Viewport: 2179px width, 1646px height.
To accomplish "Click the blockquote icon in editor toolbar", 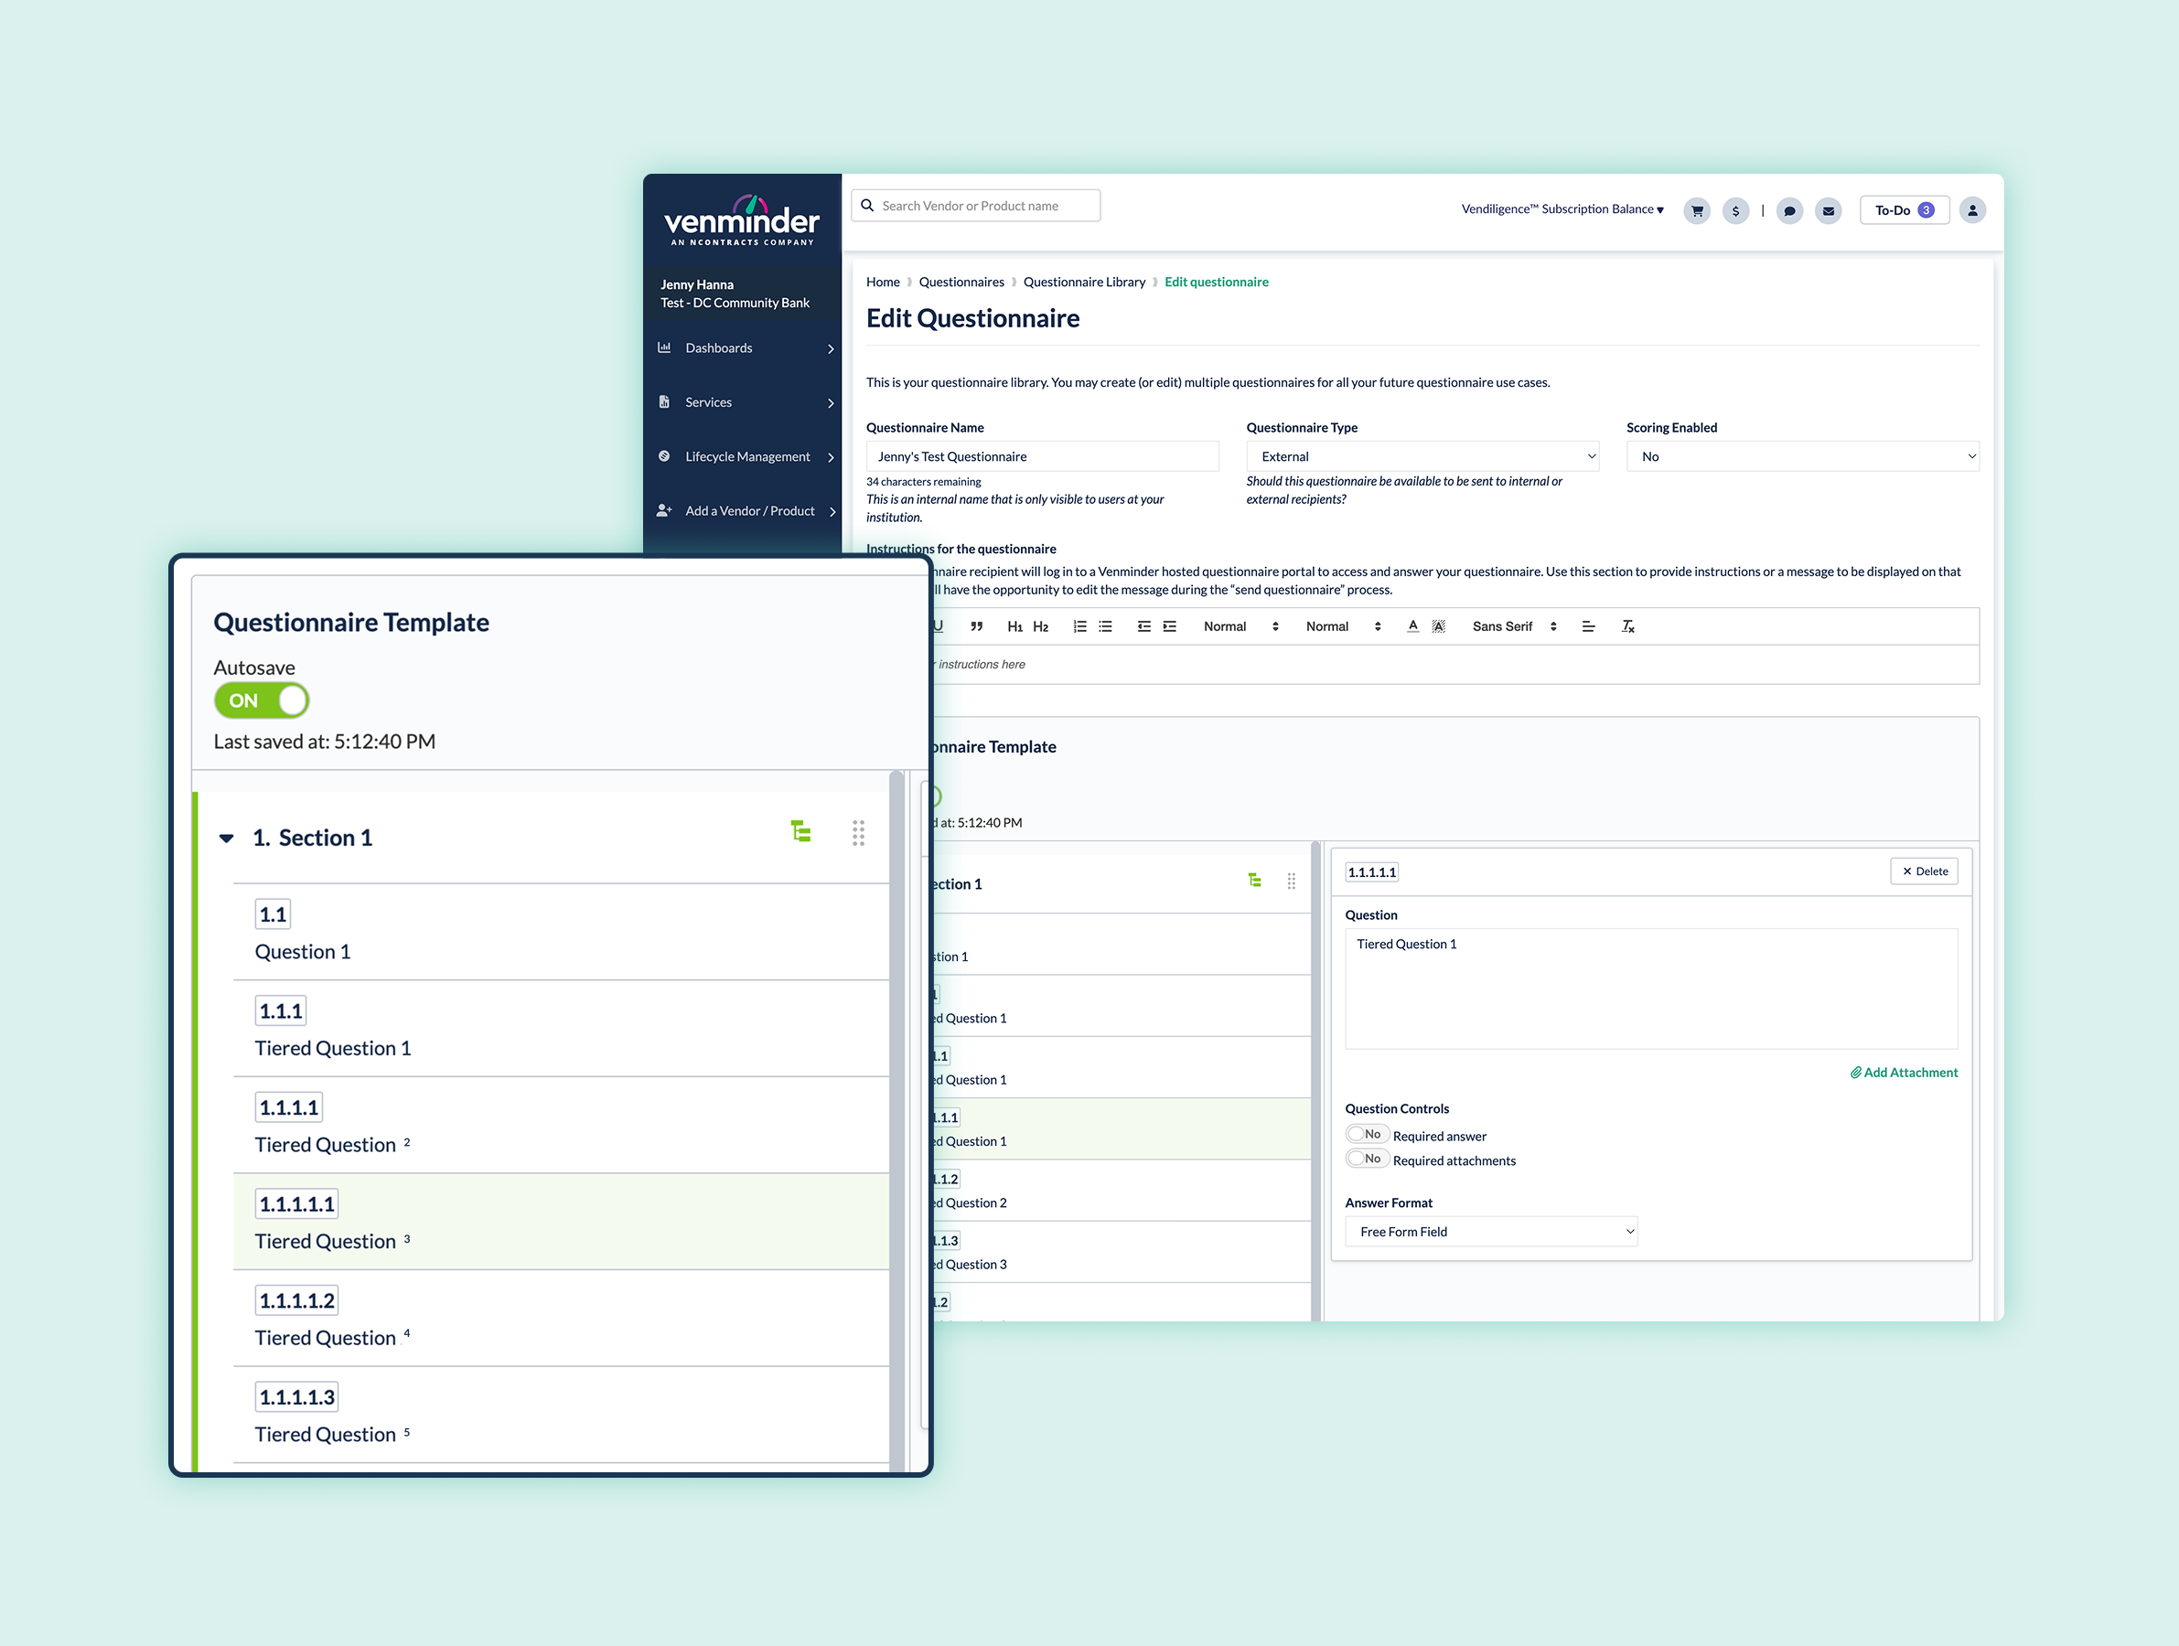I will tap(976, 626).
